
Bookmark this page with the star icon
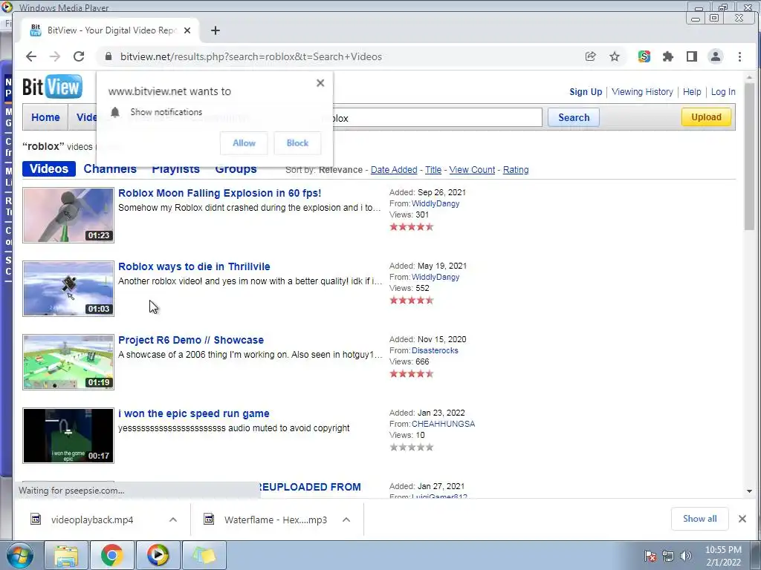click(x=615, y=56)
